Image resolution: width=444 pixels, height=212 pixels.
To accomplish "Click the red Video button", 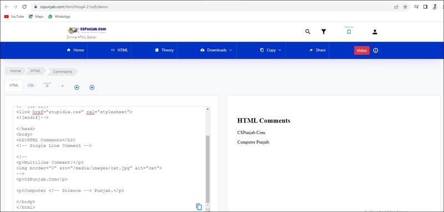I will coord(362,51).
